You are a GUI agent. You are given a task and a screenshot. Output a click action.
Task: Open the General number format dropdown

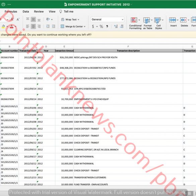pyautogui.click(x=107, y=19)
